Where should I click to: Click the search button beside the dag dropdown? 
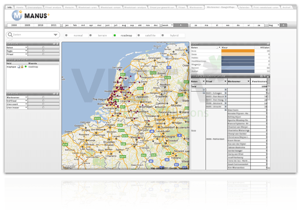click(x=283, y=25)
